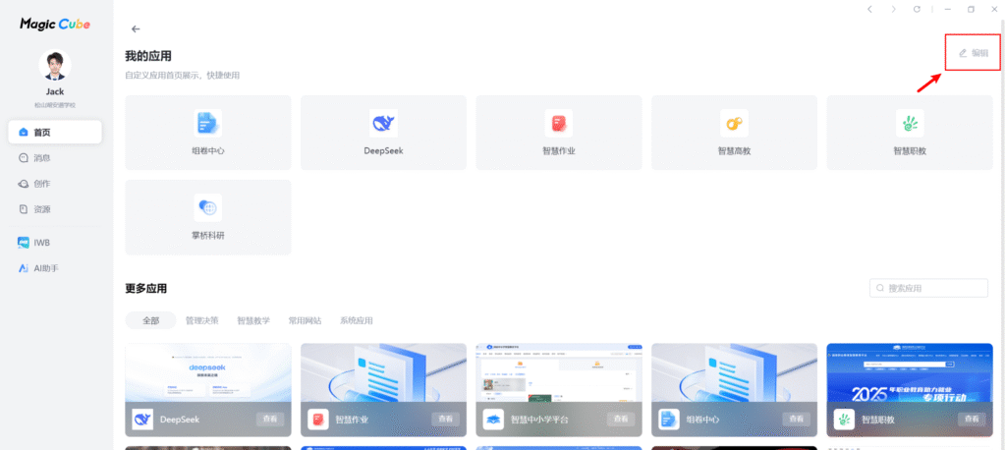The width and height of the screenshot is (1006, 450).
Task: Click the back arrow icon
Action: pyautogui.click(x=136, y=29)
